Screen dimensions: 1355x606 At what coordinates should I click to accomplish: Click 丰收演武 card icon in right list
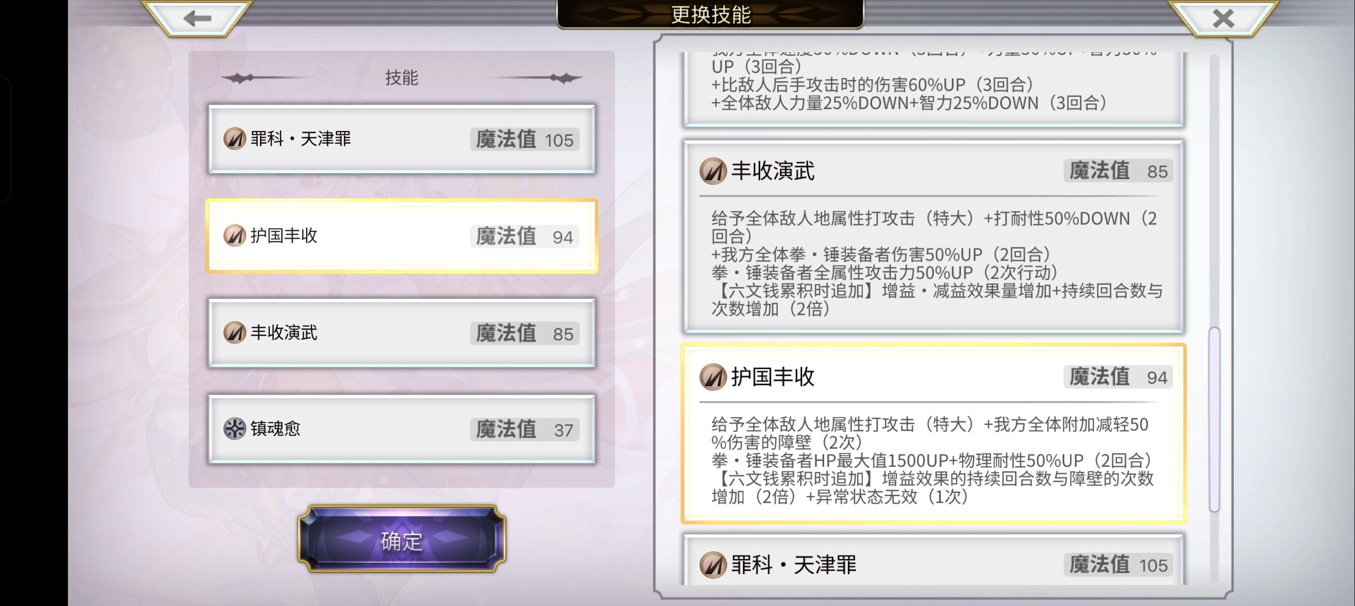tap(713, 171)
